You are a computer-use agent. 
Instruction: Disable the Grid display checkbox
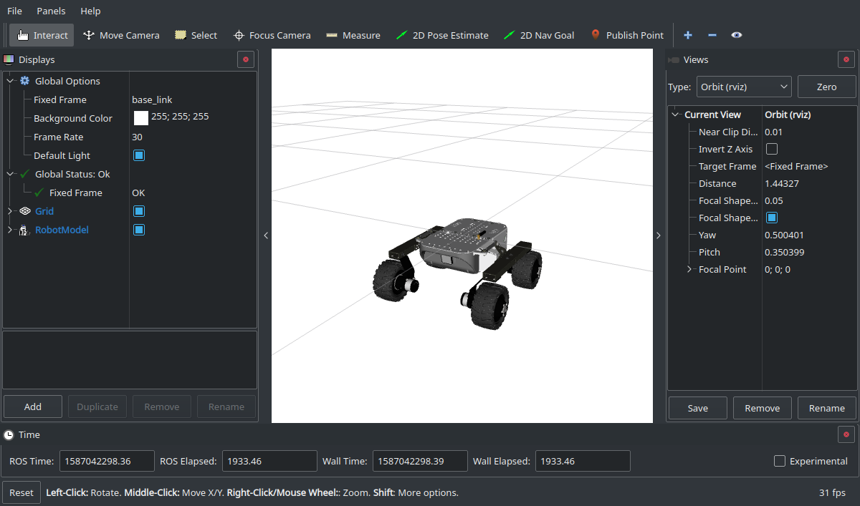pyautogui.click(x=139, y=211)
